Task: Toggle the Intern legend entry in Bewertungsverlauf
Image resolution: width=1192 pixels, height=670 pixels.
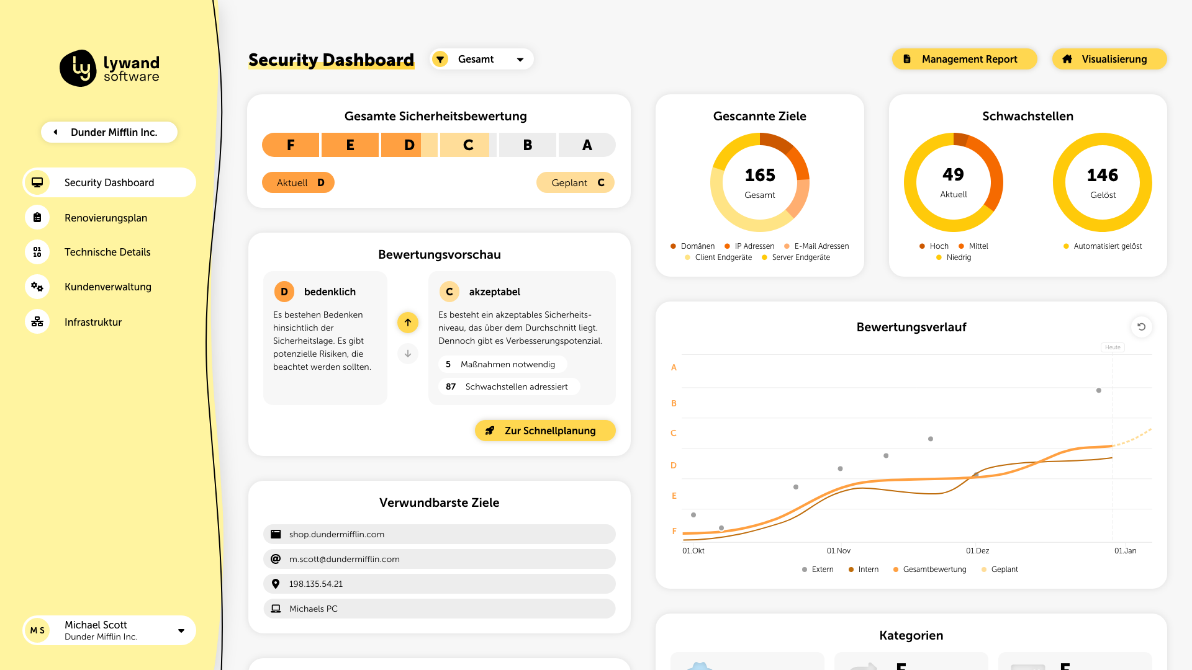Action: pyautogui.click(x=863, y=569)
